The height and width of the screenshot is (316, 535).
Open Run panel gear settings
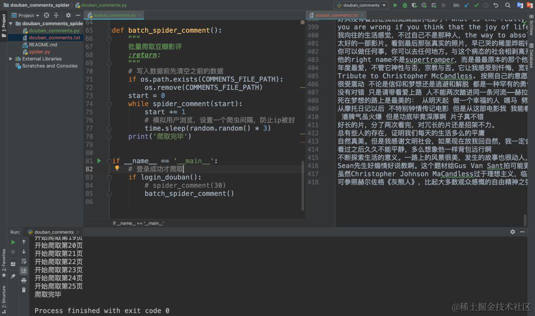click(x=513, y=231)
